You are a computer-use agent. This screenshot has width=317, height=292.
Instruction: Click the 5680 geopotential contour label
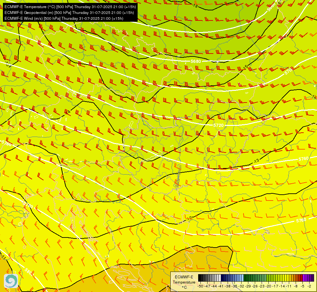pos(196,61)
